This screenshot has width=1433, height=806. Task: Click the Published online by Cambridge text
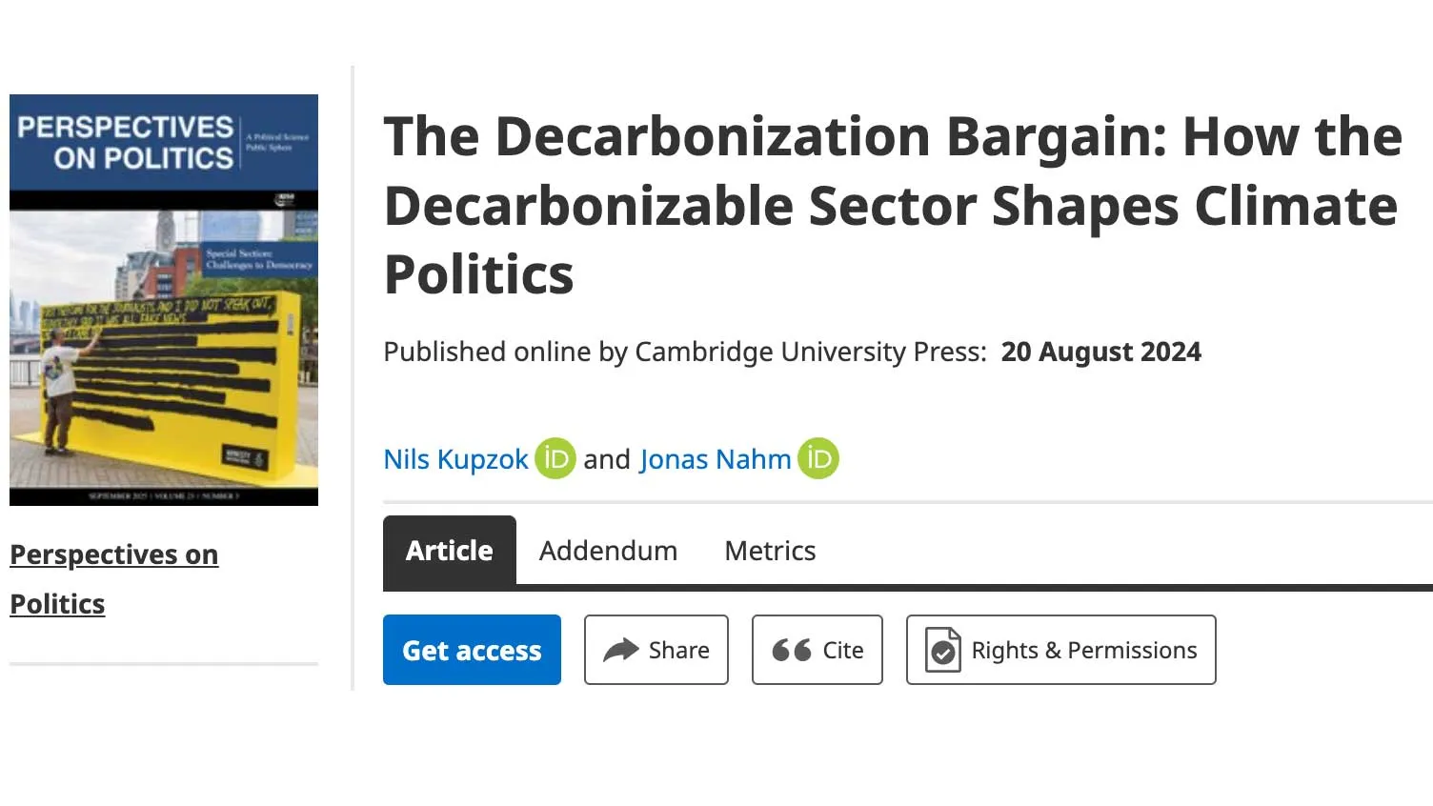click(685, 352)
